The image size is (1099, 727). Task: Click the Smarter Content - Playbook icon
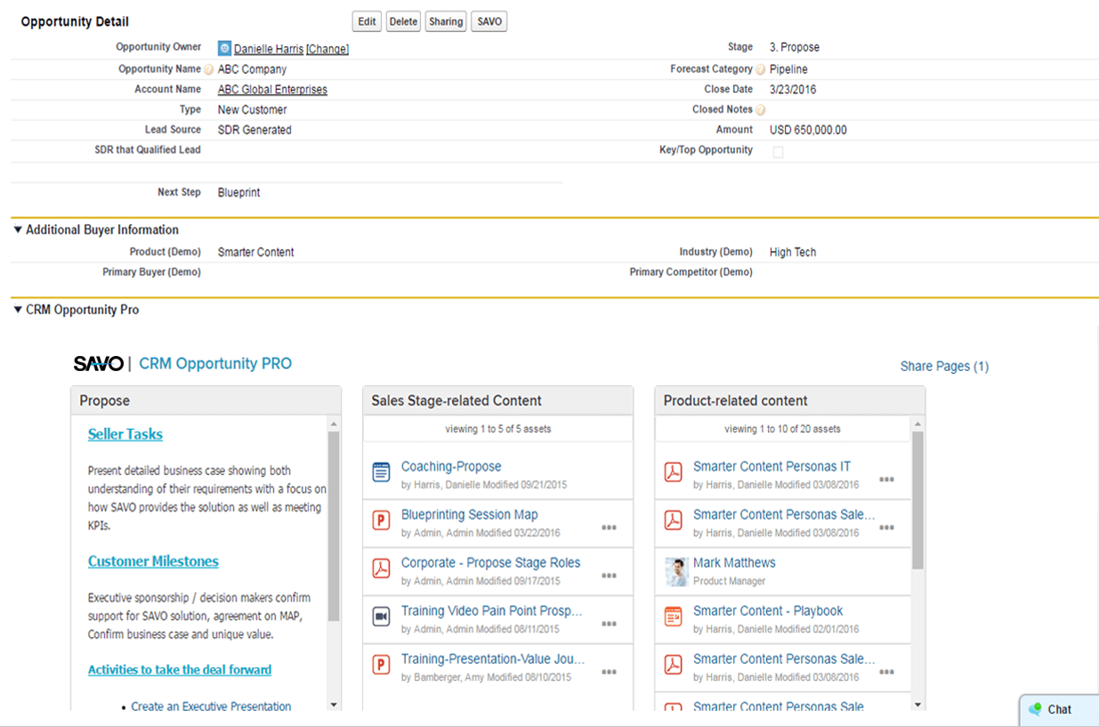click(674, 616)
